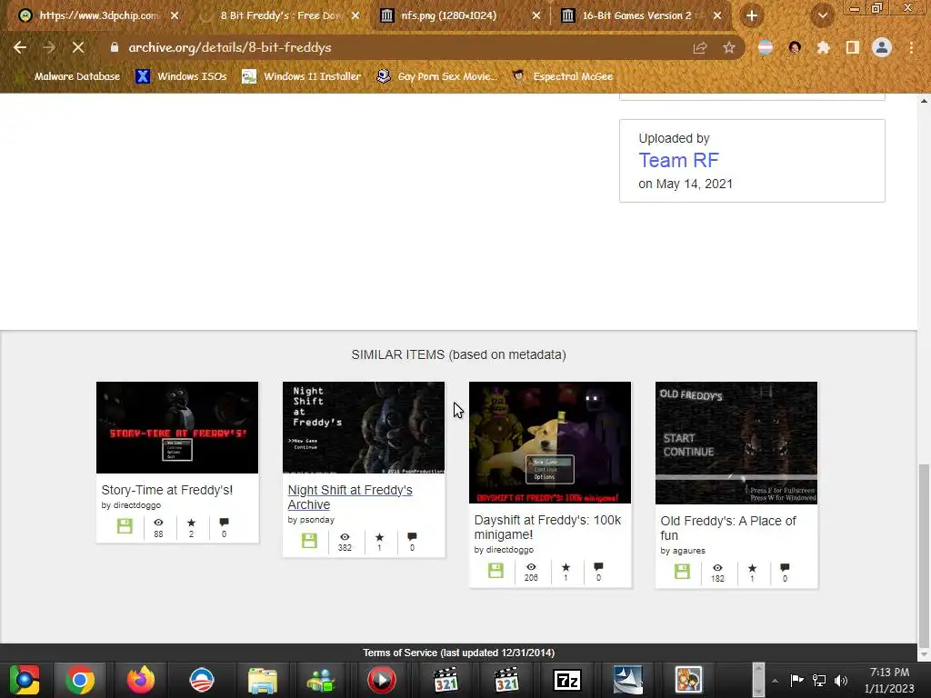Click the software disk icon under Night Shift
Screen dimensions: 931x698
point(309,540)
